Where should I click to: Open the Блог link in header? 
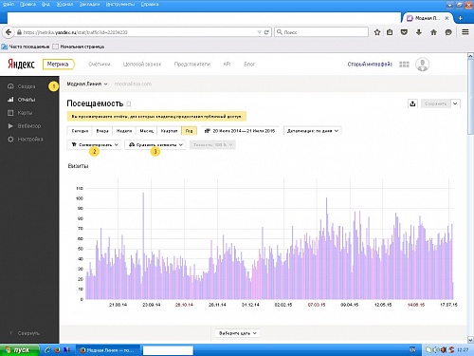(249, 64)
